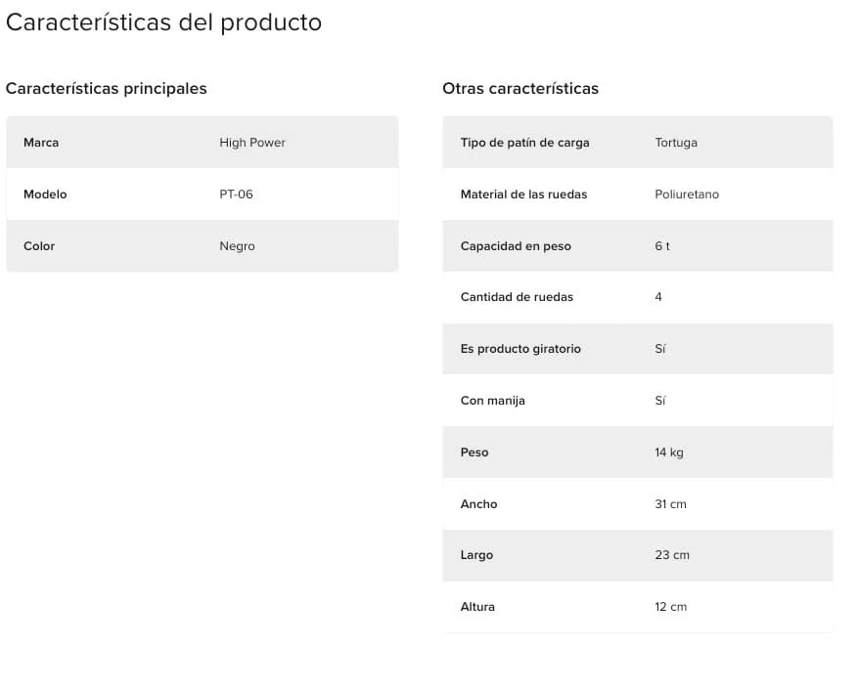
Task: Select the 'High Power' brand value
Action: point(252,143)
